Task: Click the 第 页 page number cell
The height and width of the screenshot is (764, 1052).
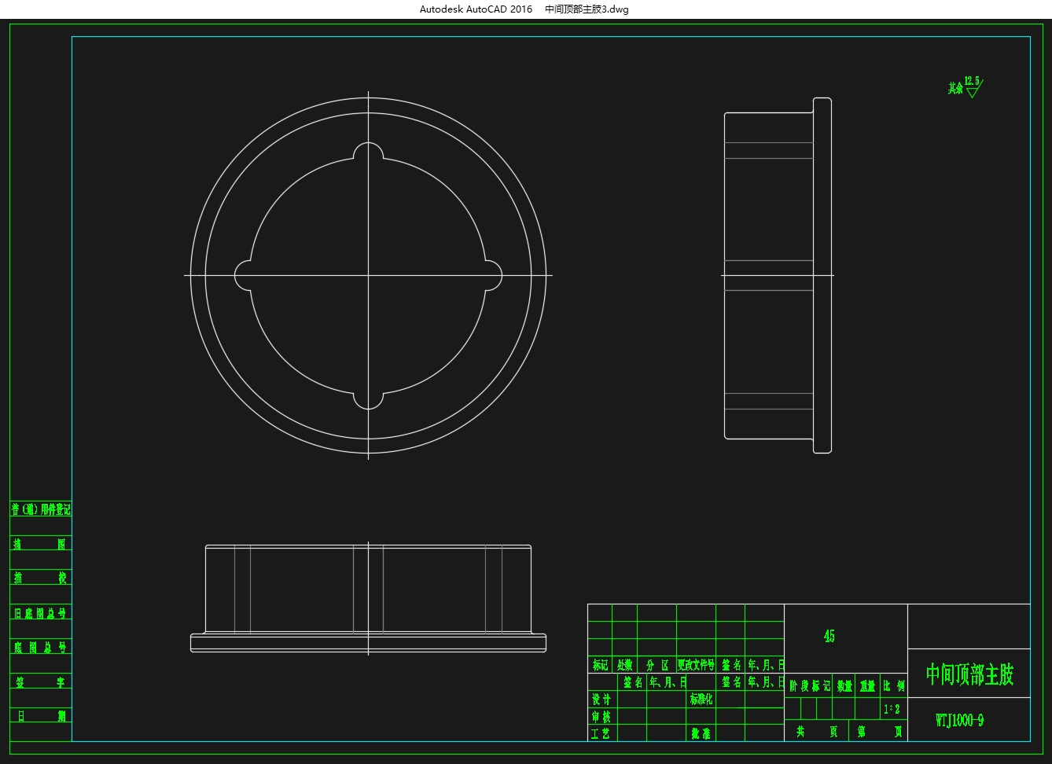Action: click(x=879, y=732)
